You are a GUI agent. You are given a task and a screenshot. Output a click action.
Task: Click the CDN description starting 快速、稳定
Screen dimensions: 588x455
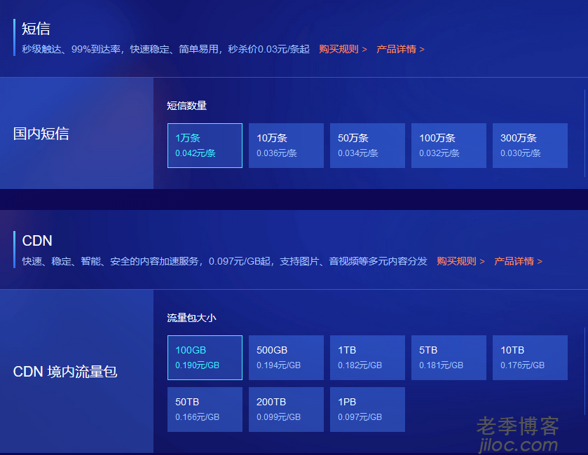tap(225, 261)
